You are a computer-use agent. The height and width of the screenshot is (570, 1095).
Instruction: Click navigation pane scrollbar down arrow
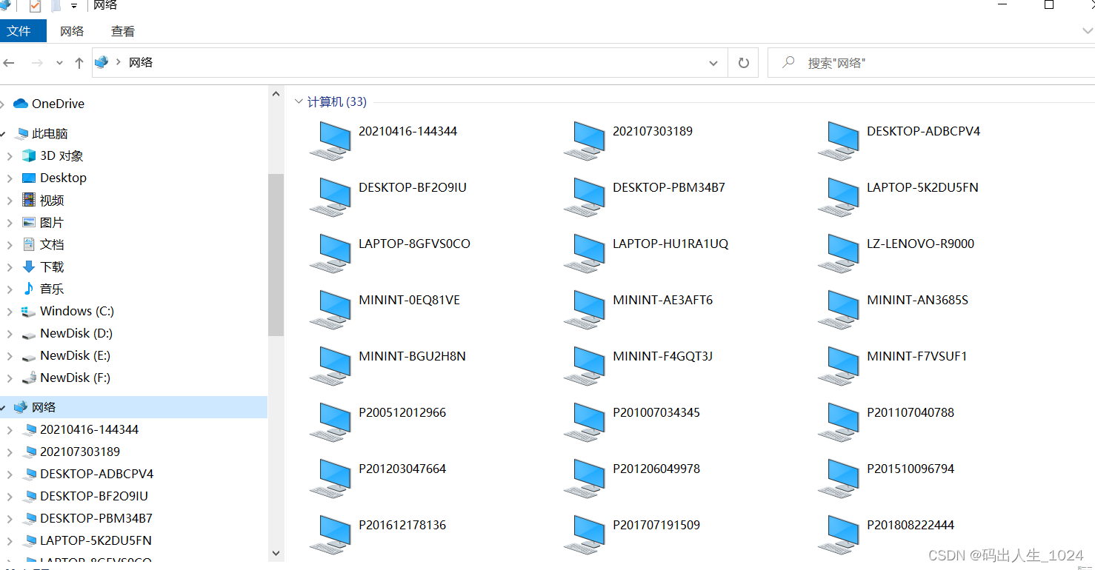tap(276, 553)
